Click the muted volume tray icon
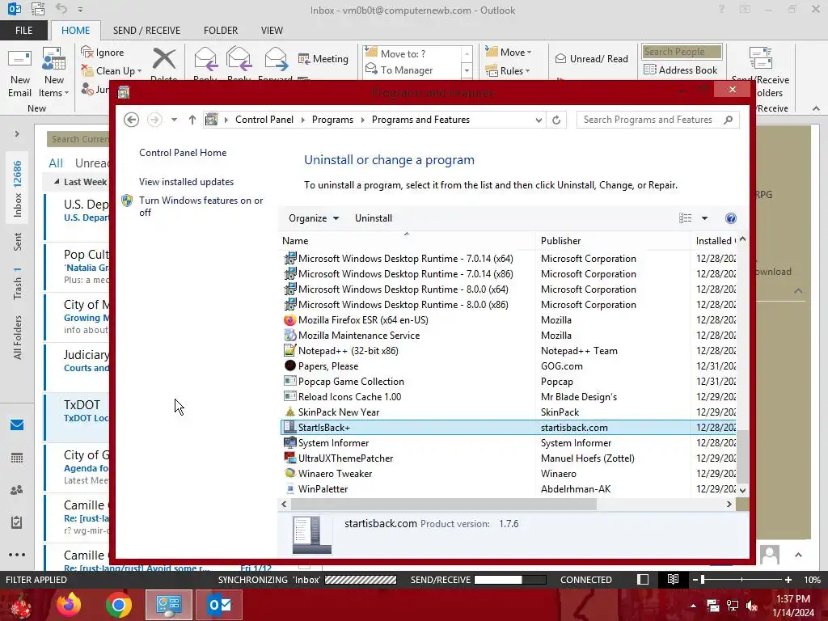 click(752, 606)
